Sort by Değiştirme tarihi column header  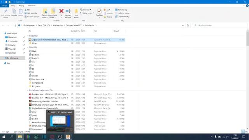[x=78, y=31]
